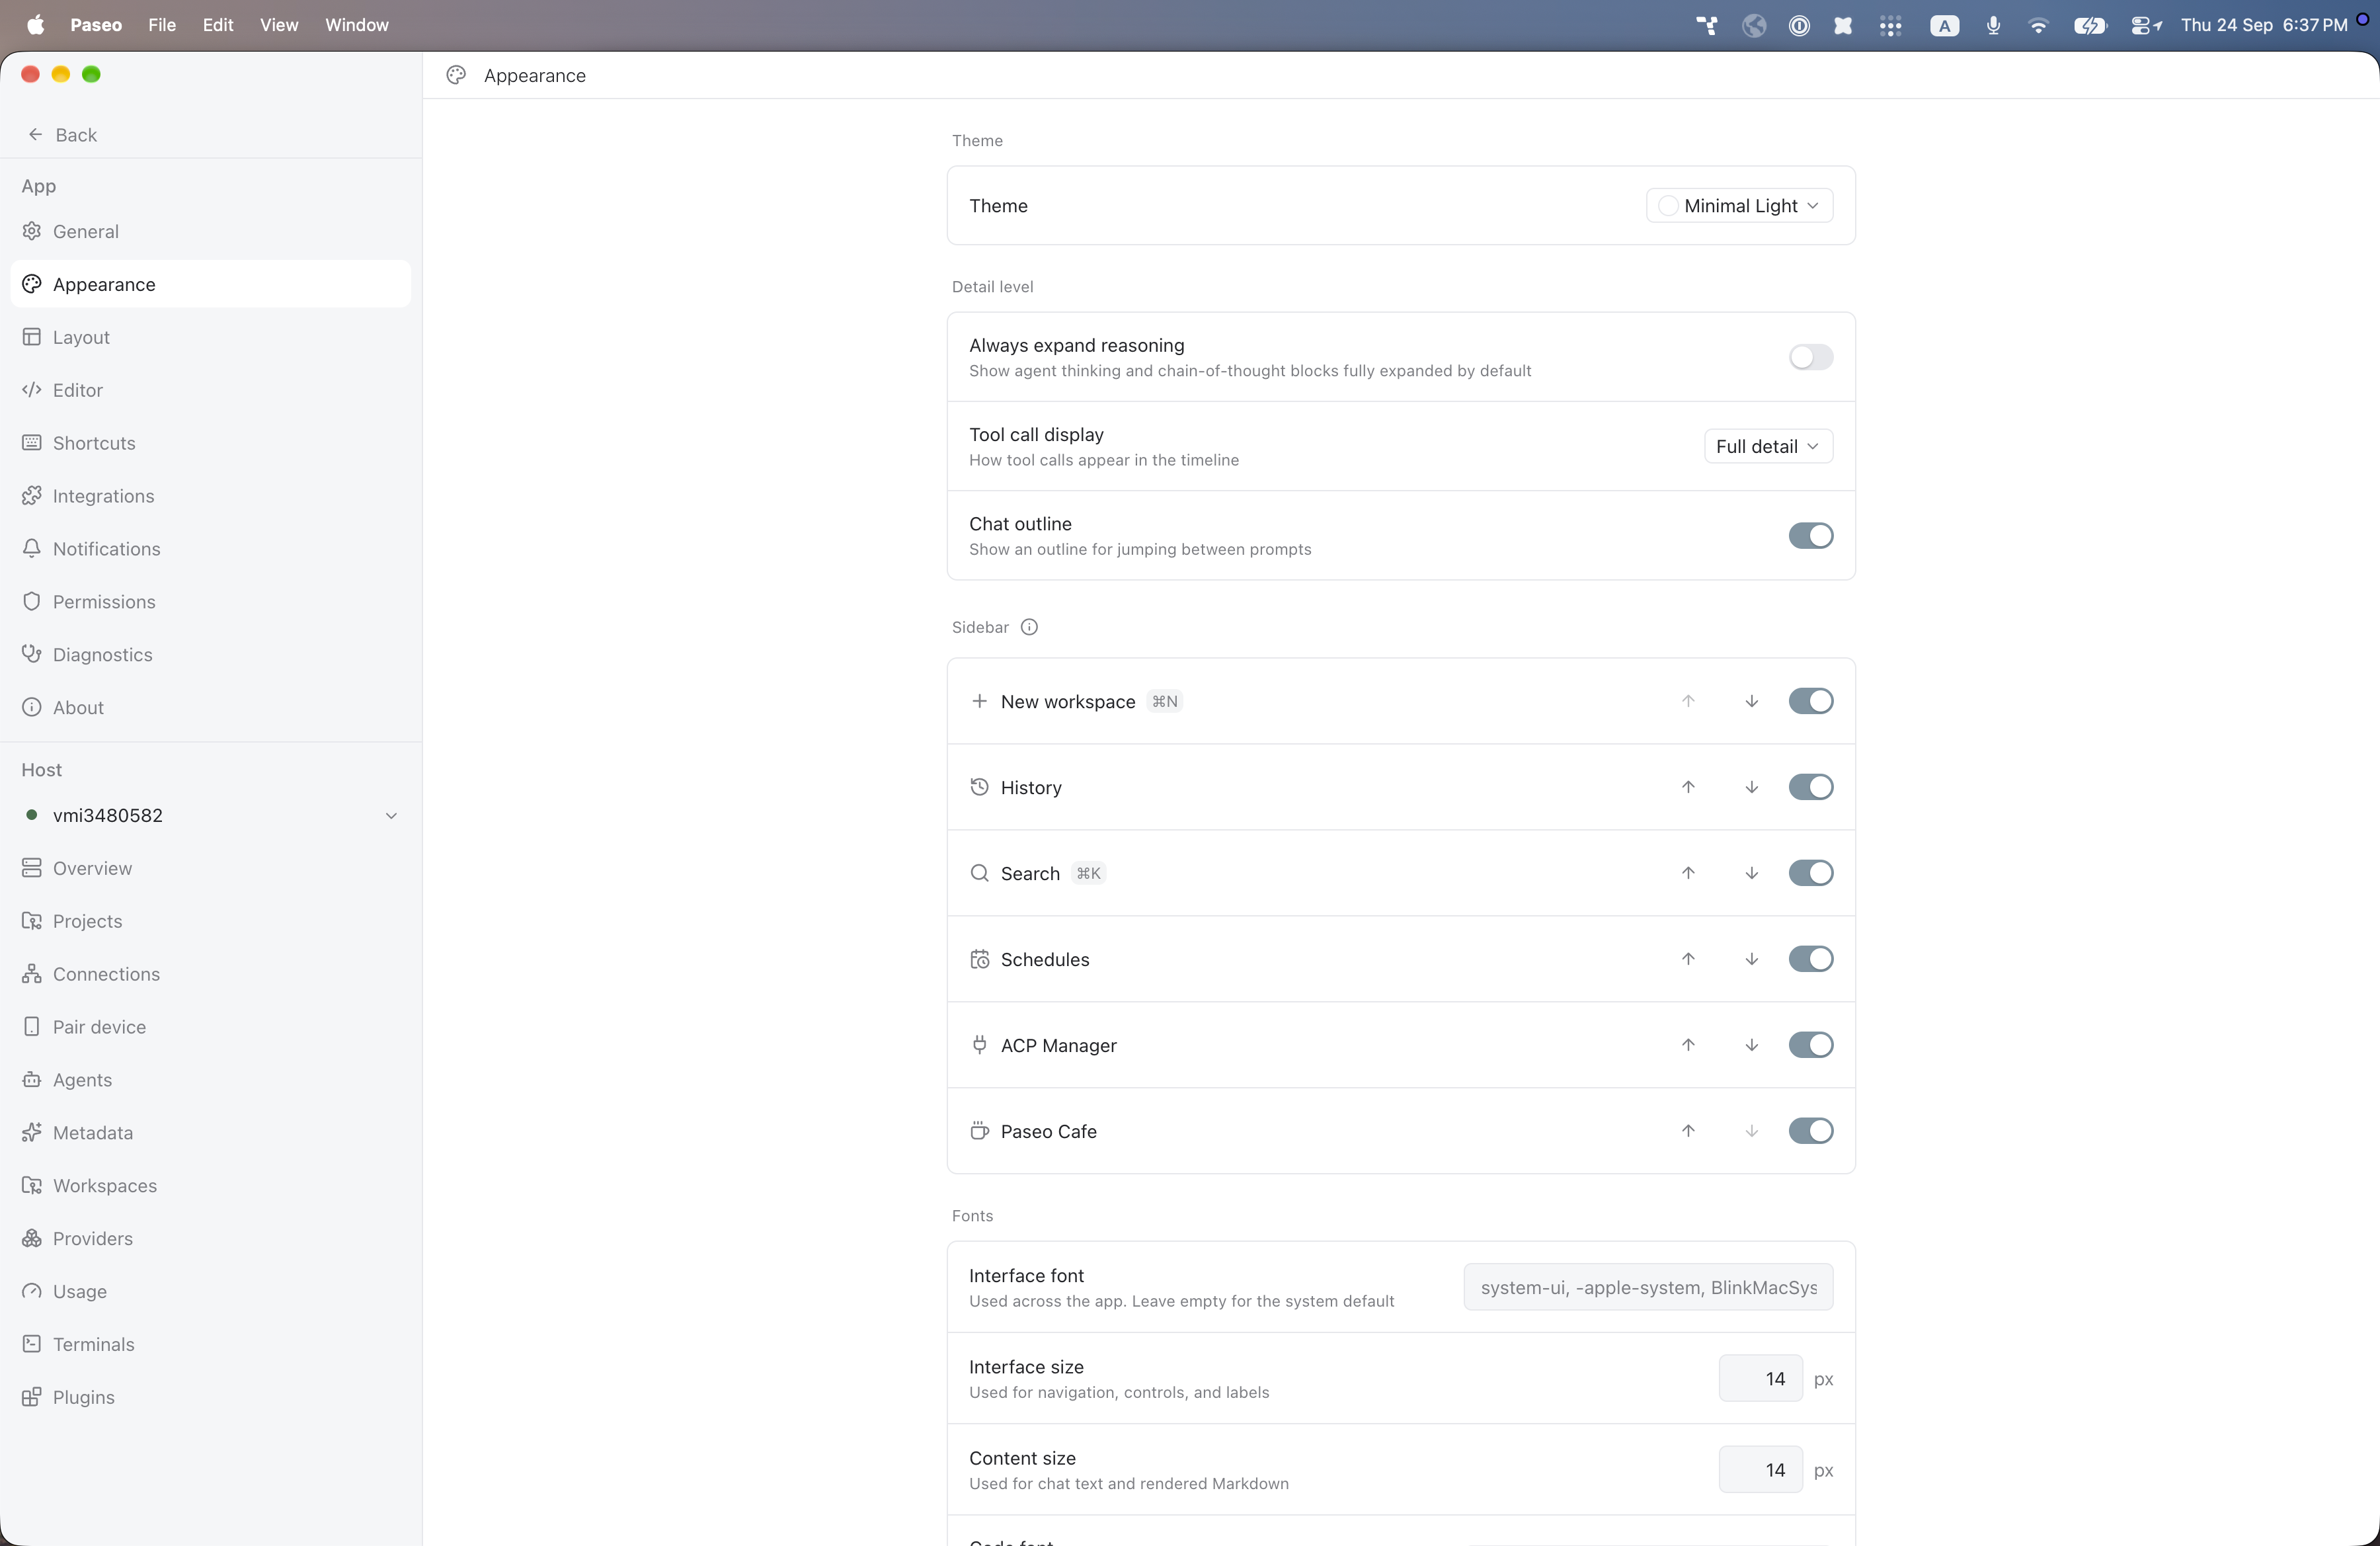Click the Agents robot icon
This screenshot has height=1546, width=2380.
tap(32, 1080)
